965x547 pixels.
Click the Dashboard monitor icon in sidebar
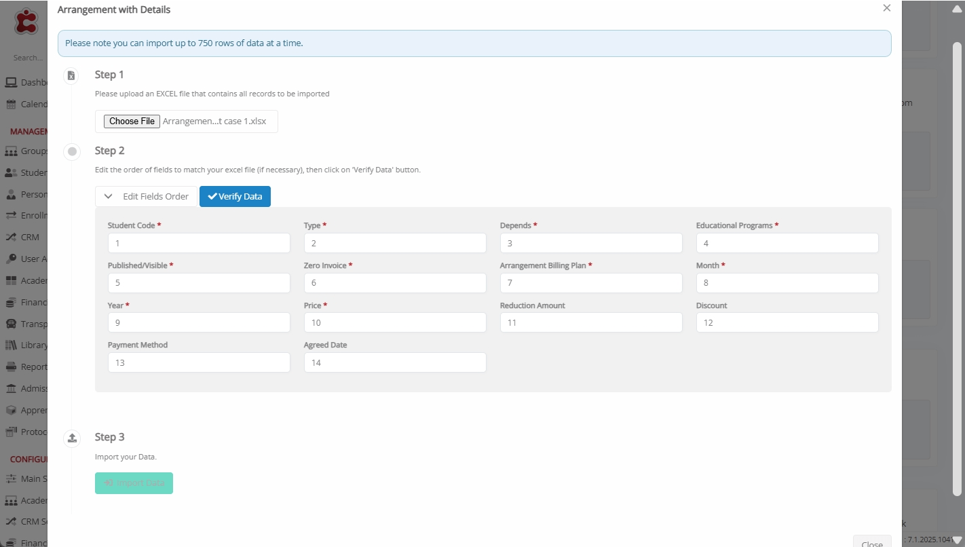tap(11, 83)
